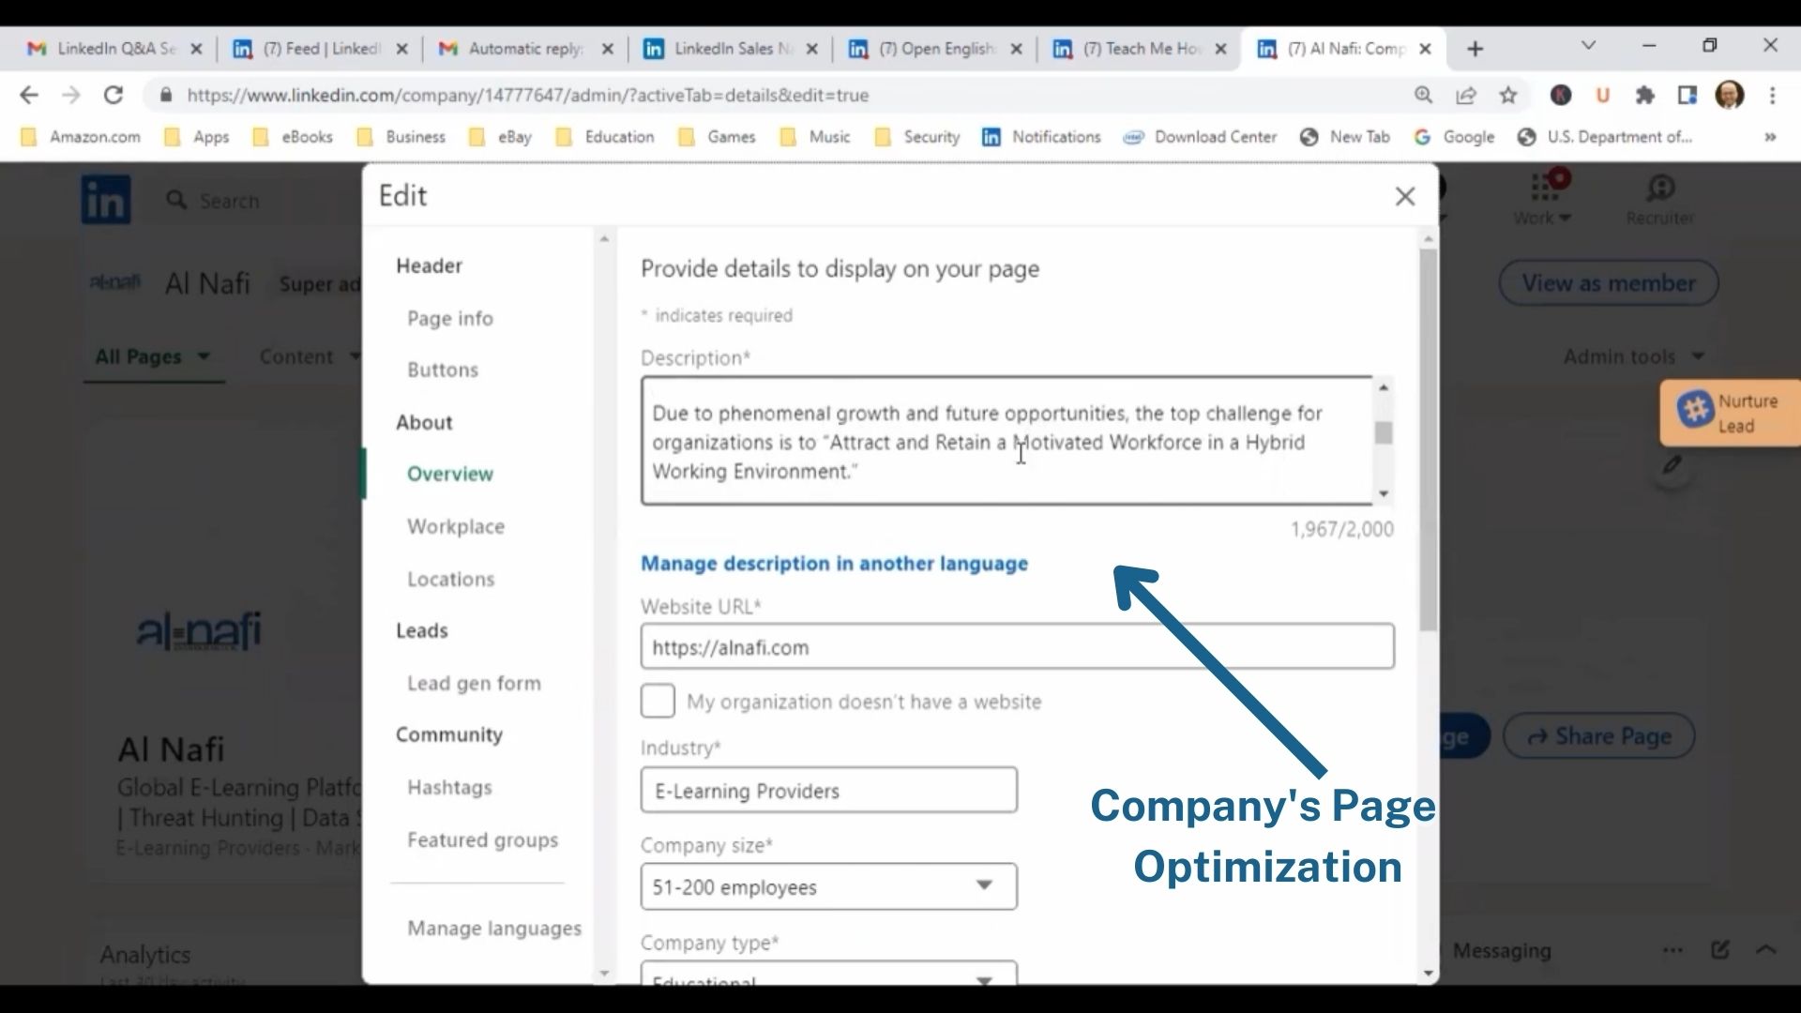Open the All Pages dropdown
Image resolution: width=1801 pixels, height=1013 pixels.
153,356
